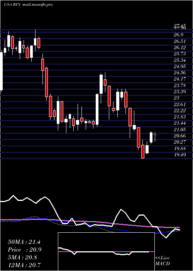Click the 19.88 price axis label
The image size is (193, 271).
pos(180,149)
